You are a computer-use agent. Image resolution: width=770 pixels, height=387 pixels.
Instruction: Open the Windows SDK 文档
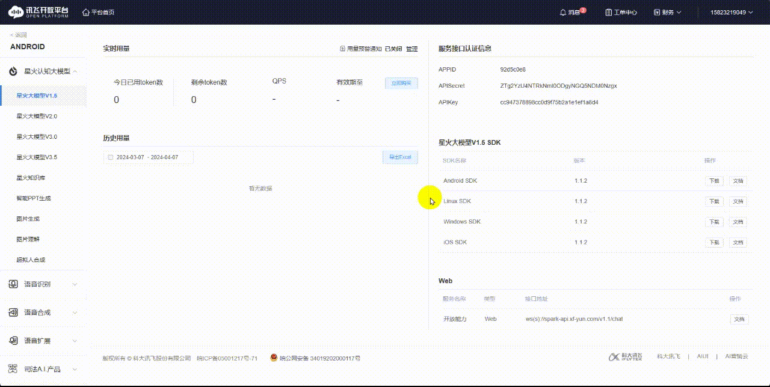click(x=738, y=222)
